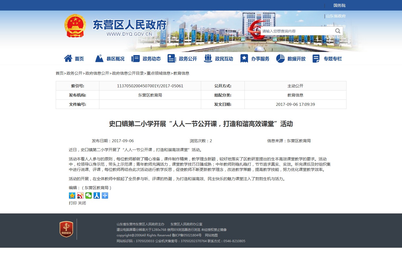This screenshot has height=253, width=402.
Task: Share via the green WeChat icon
Action: (x=89, y=195)
